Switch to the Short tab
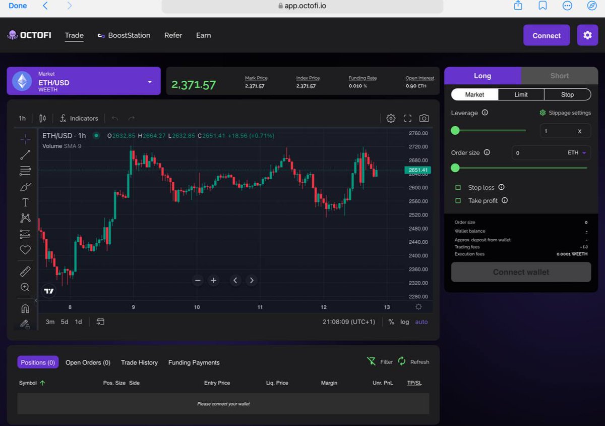 pyautogui.click(x=560, y=76)
